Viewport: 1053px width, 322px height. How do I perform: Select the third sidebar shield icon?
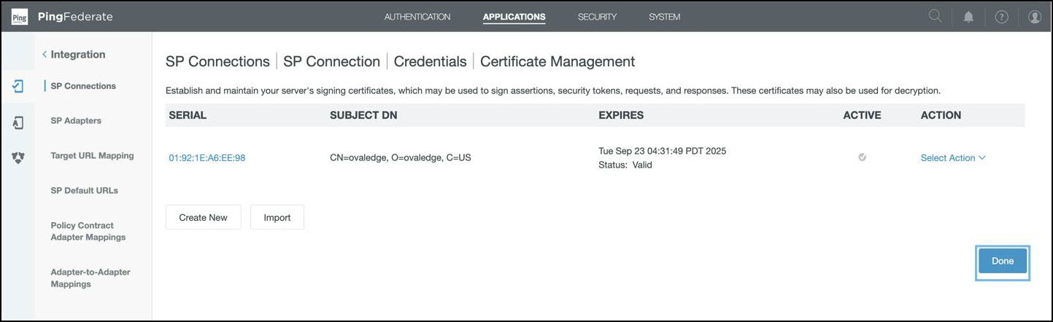click(x=18, y=157)
